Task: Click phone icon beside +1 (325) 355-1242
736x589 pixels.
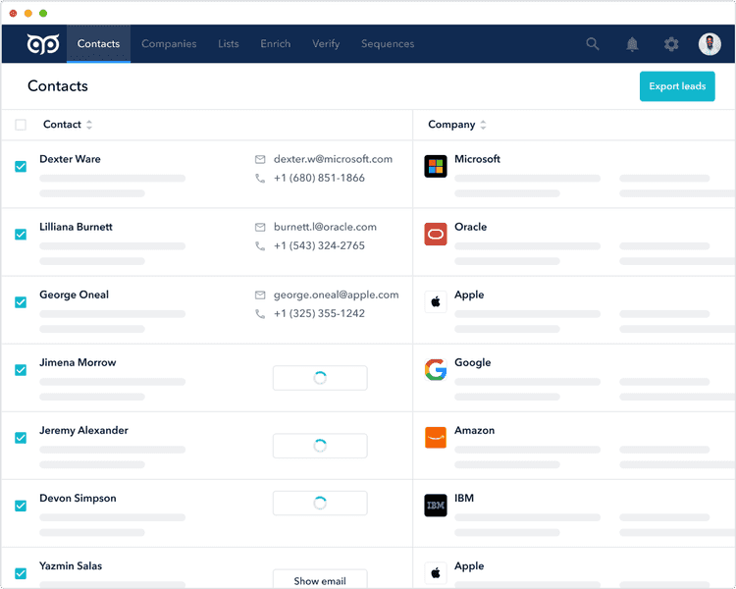Action: pos(260,313)
